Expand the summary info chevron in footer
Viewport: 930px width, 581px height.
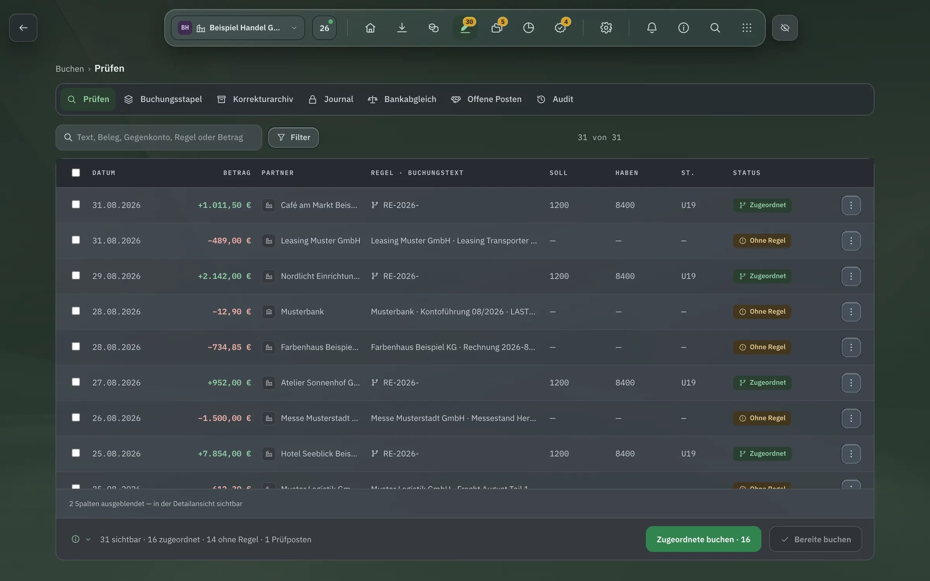(88, 539)
